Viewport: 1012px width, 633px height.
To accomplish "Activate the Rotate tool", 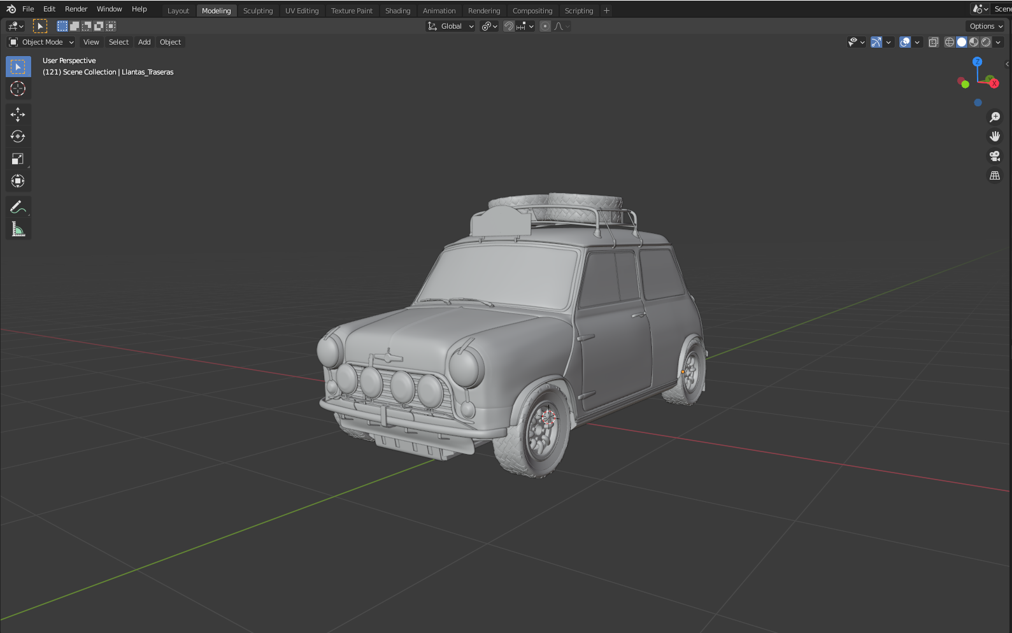I will pyautogui.click(x=18, y=136).
